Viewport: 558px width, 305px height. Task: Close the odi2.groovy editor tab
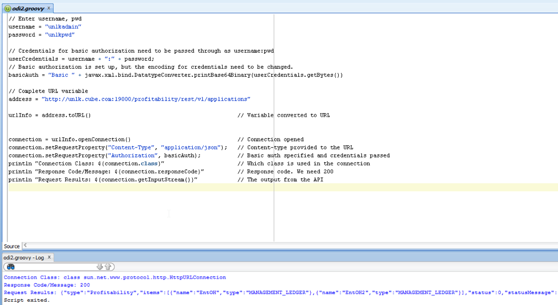click(48, 9)
